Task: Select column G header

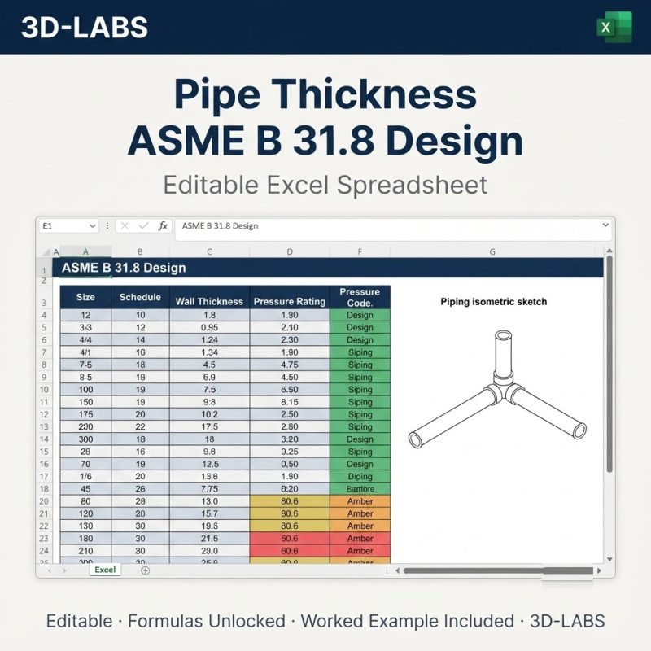Action: [x=492, y=251]
